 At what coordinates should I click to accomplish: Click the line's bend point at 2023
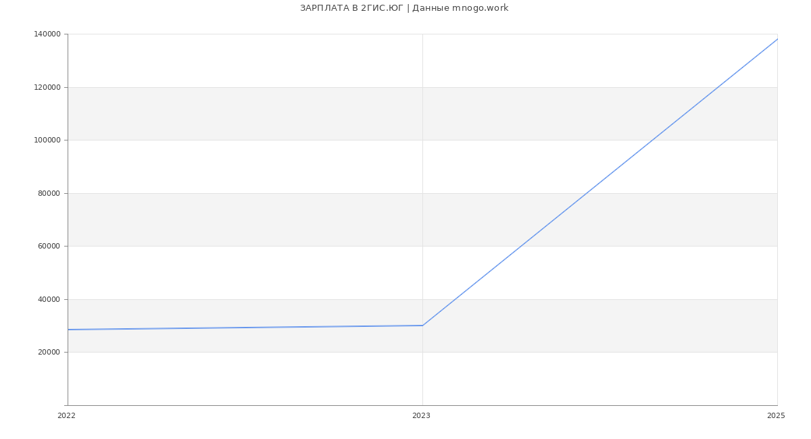(422, 326)
